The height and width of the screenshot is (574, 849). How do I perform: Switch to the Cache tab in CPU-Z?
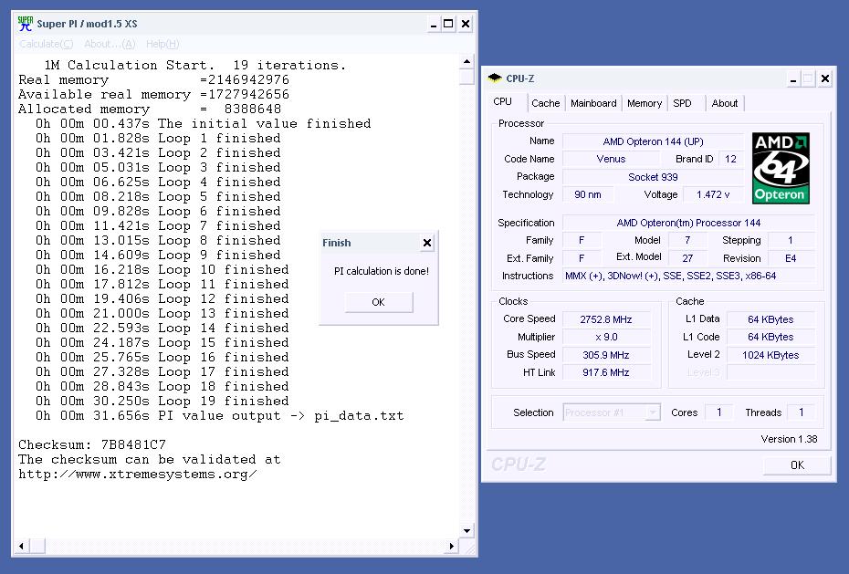click(x=545, y=103)
